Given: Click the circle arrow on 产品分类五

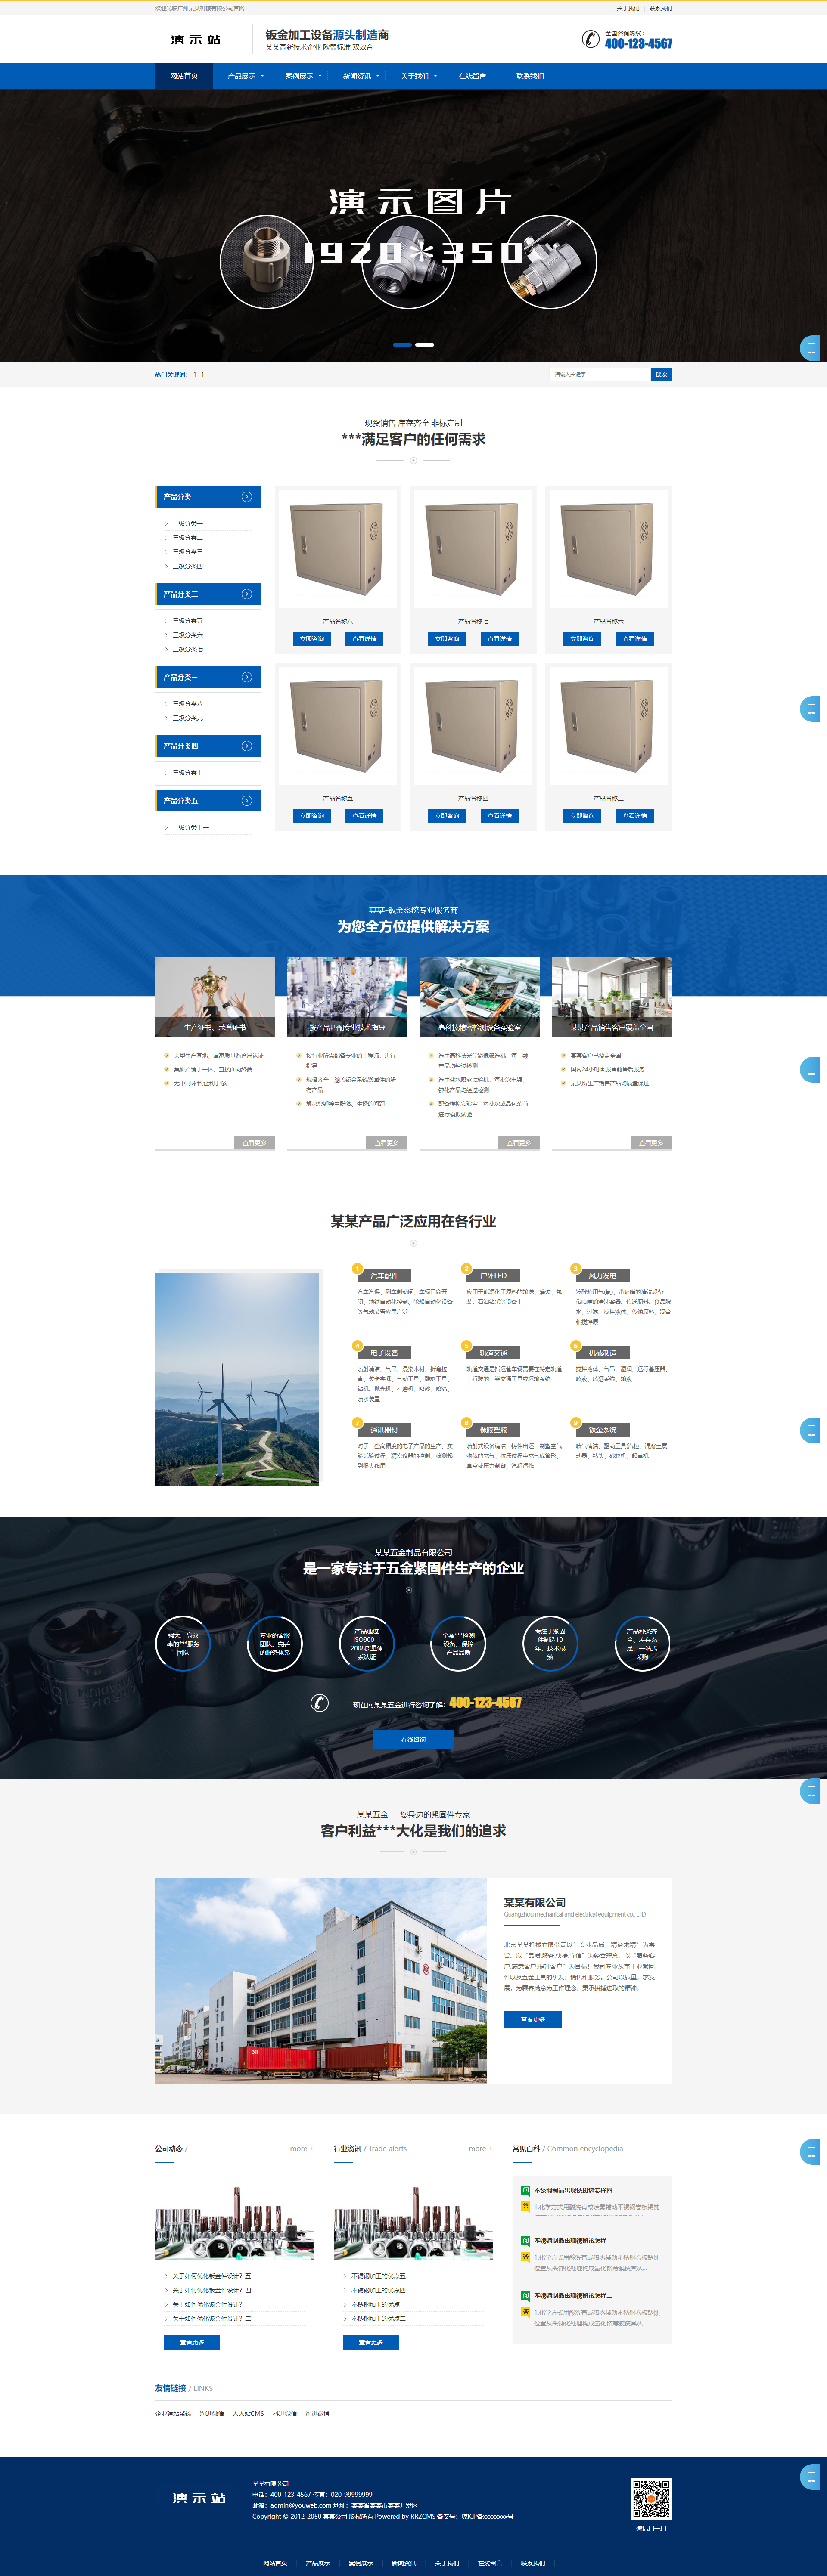Looking at the screenshot, I should tap(247, 801).
